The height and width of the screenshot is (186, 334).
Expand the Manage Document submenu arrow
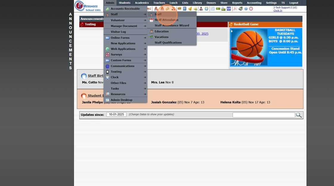(x=145, y=26)
